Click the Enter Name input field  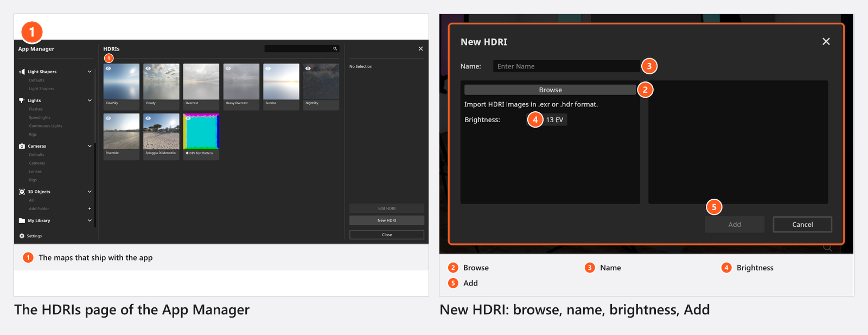pyautogui.click(x=566, y=66)
